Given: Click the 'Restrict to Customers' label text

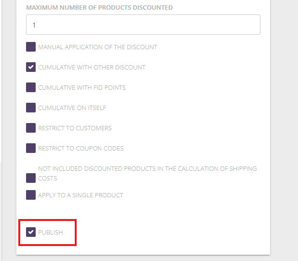Looking at the screenshot, I should point(75,128).
